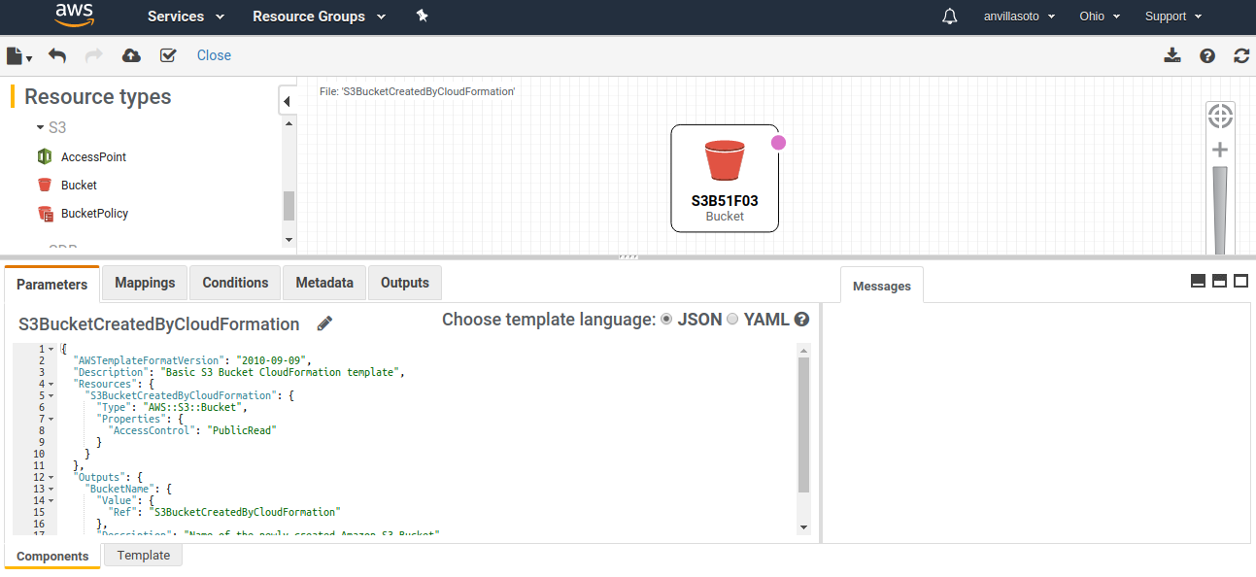1256x577 pixels.
Task: Click the create stack cloud icon
Action: pos(131,55)
